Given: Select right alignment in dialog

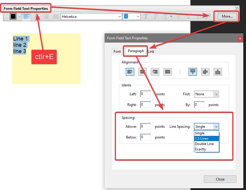Looking at the screenshot, I should click(155, 72).
